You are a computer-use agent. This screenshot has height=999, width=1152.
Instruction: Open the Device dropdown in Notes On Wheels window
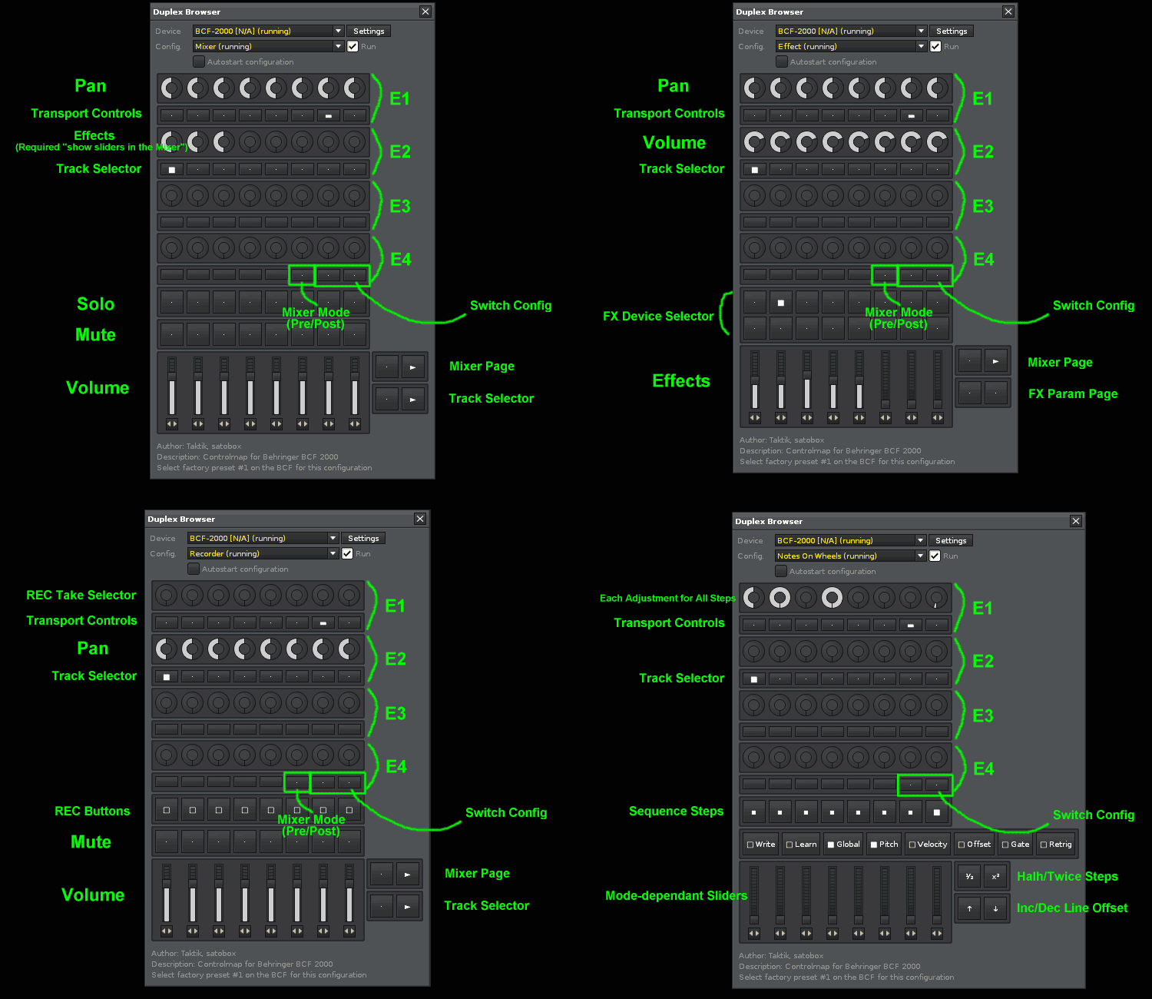coord(850,540)
